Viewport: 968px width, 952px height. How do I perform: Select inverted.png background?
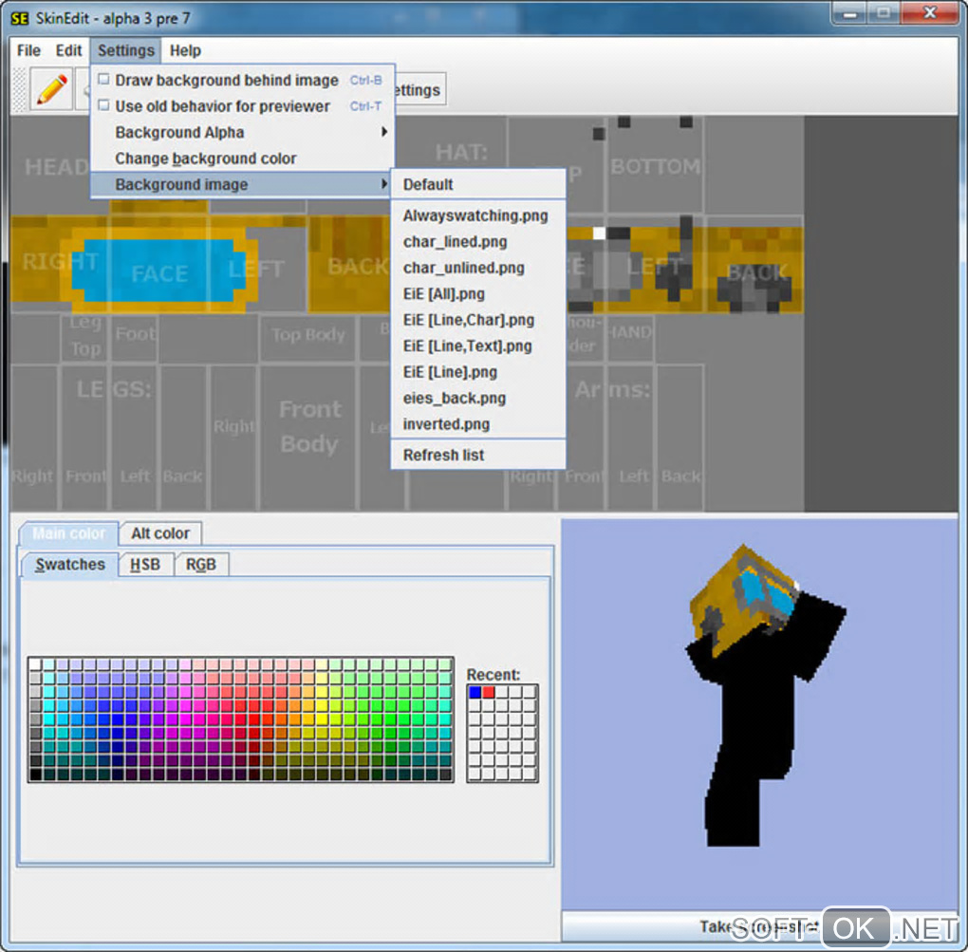click(478, 424)
